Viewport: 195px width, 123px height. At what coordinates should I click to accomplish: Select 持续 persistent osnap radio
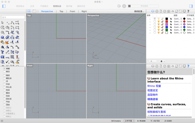tap(4, 69)
